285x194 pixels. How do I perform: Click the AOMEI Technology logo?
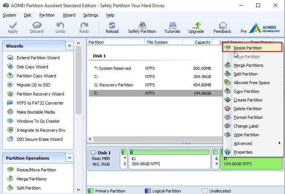click(265, 28)
